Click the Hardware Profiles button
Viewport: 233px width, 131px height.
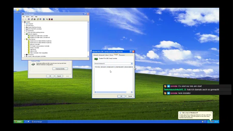coord(60,69)
